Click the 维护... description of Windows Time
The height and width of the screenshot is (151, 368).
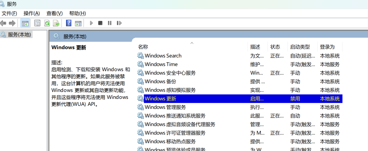[257, 64]
